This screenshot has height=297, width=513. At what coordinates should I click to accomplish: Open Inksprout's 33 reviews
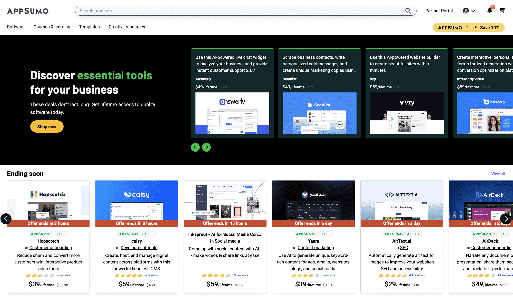coord(240,275)
